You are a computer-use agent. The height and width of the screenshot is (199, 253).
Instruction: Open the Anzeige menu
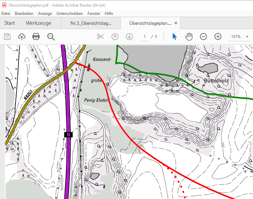click(x=45, y=14)
